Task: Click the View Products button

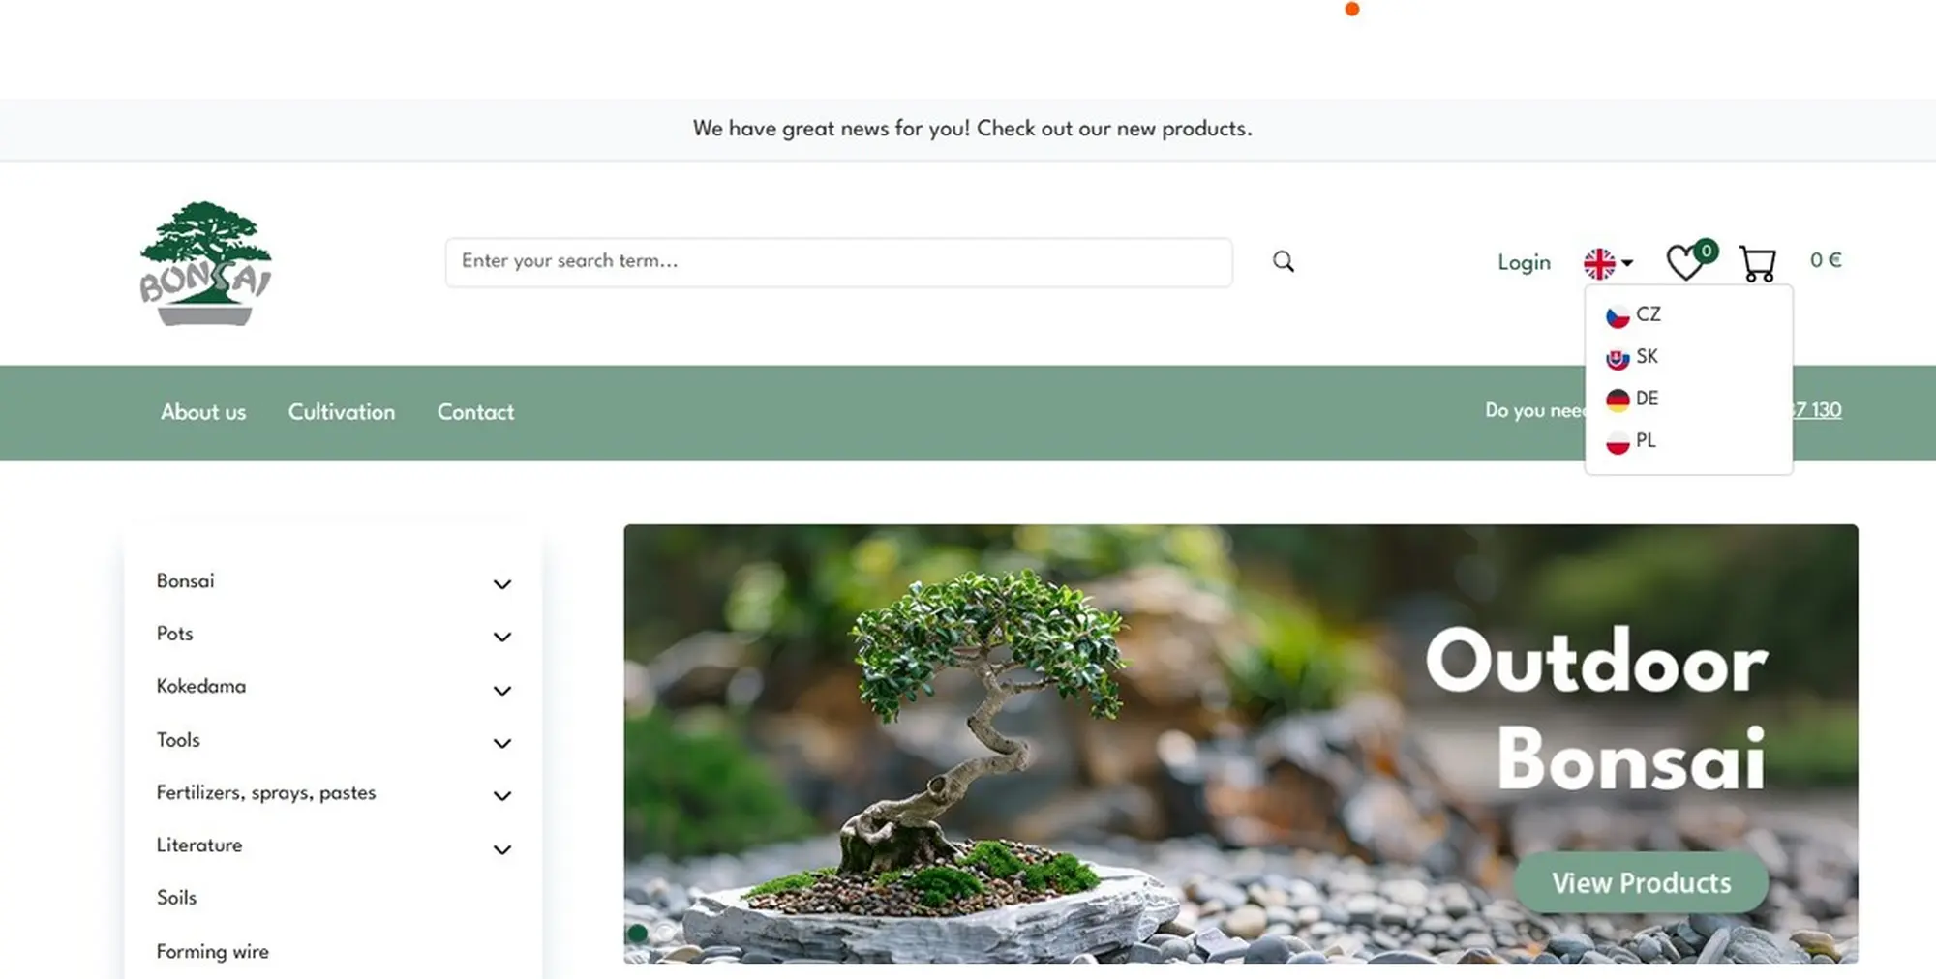Action: pyautogui.click(x=1641, y=882)
